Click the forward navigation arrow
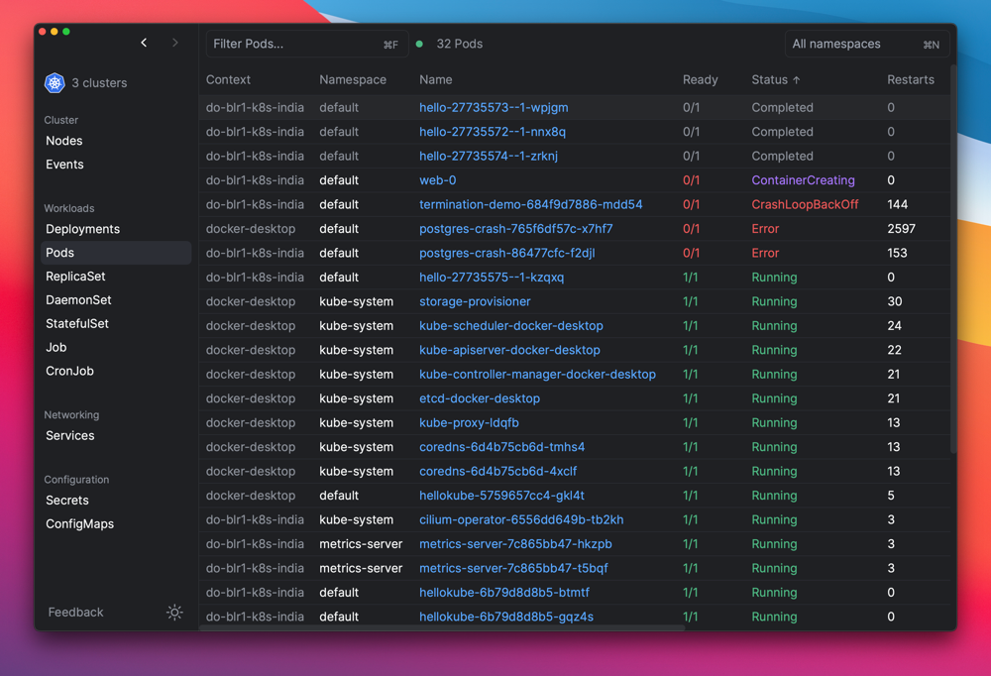Image resolution: width=991 pixels, height=676 pixels. tap(175, 43)
